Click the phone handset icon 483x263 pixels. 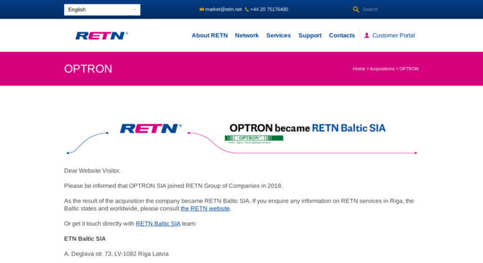(x=247, y=9)
